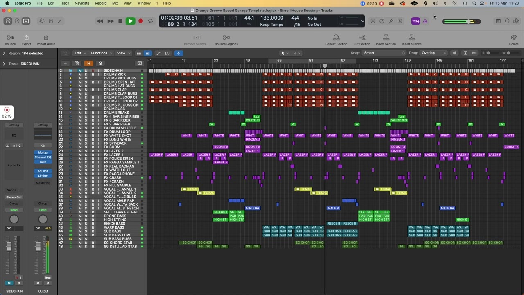Open the Smart Controls panel

[42, 21]
